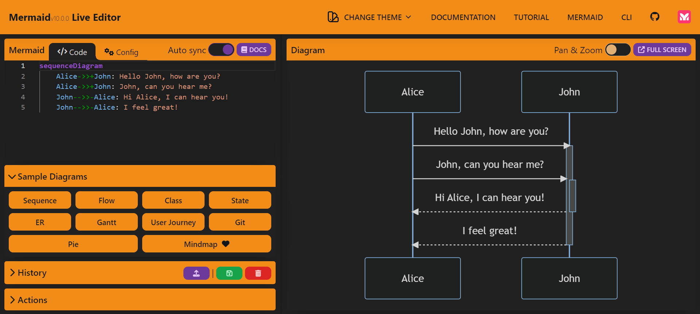Load the Pie sample diagram
This screenshot has height=314, width=700.
tap(73, 244)
